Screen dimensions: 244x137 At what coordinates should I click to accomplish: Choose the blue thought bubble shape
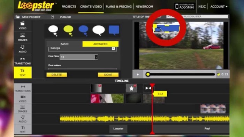pyautogui.click(x=84, y=30)
